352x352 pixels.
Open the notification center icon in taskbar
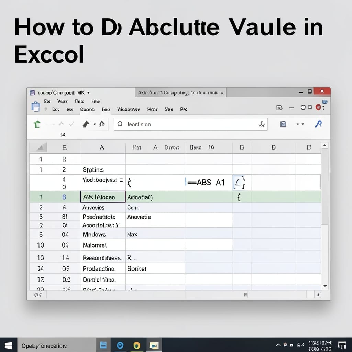pyautogui.click(x=342, y=345)
